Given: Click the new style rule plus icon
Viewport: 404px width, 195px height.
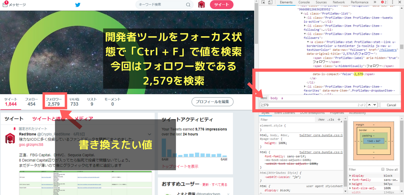Looking at the screenshot, I should [x=339, y=120].
